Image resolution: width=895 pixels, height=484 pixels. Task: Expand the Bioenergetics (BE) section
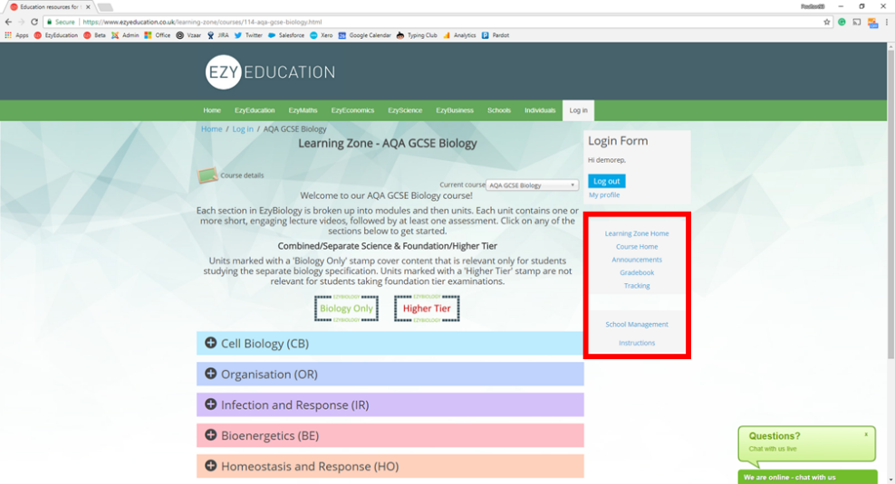(390, 435)
